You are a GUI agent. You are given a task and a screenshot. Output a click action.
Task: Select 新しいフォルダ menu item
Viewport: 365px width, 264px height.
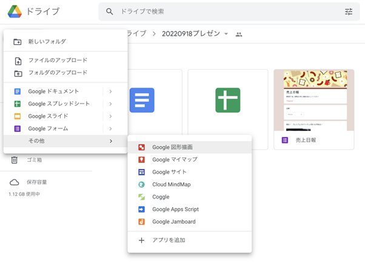coord(65,42)
